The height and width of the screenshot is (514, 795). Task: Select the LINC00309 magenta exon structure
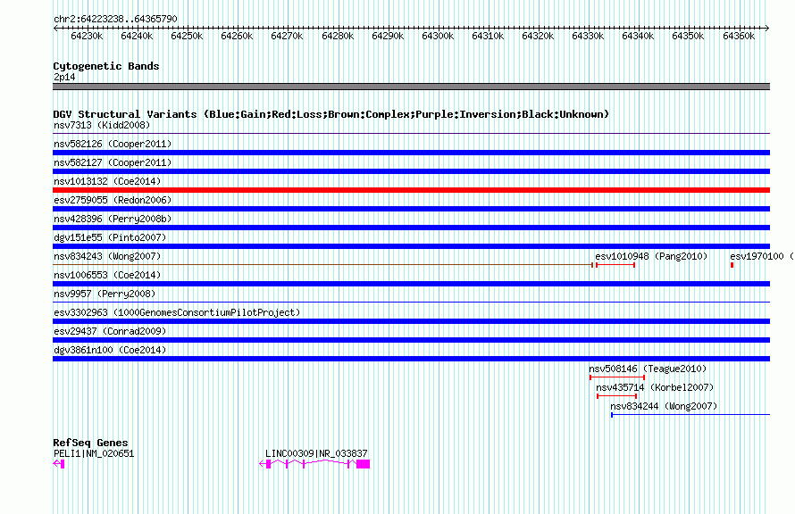point(314,464)
